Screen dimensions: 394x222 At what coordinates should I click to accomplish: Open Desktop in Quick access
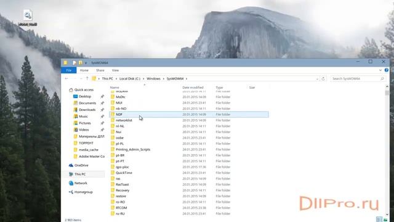click(x=85, y=96)
